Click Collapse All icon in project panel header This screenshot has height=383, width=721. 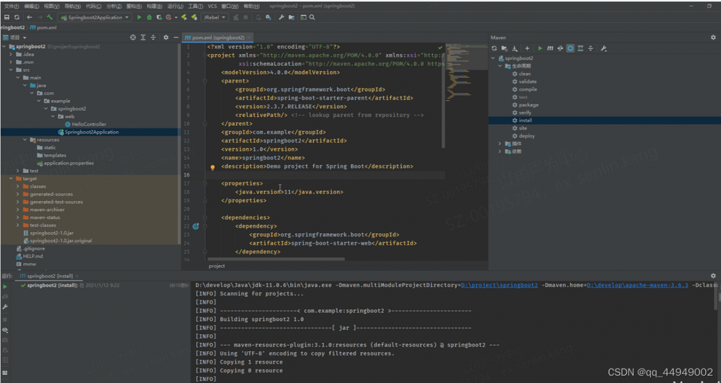point(153,38)
